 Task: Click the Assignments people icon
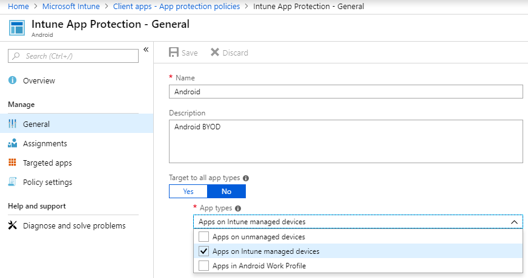[x=12, y=143]
